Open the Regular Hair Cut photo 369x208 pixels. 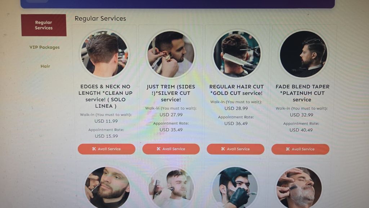tap(237, 54)
